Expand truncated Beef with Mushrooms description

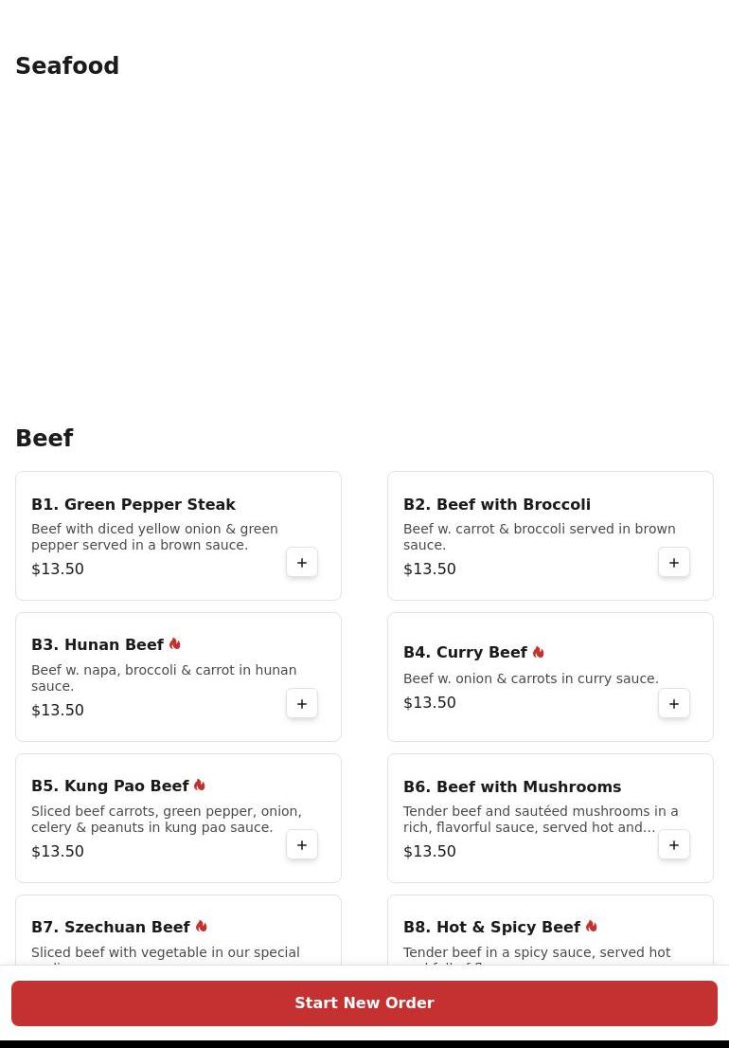(x=541, y=820)
